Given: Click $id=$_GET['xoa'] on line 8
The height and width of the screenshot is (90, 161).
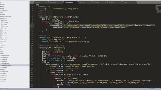Looking at the screenshot, I should tap(50, 19).
